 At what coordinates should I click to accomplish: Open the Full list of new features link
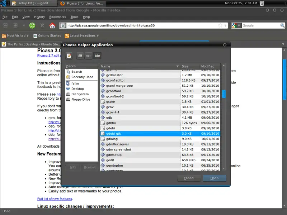tap(55, 199)
